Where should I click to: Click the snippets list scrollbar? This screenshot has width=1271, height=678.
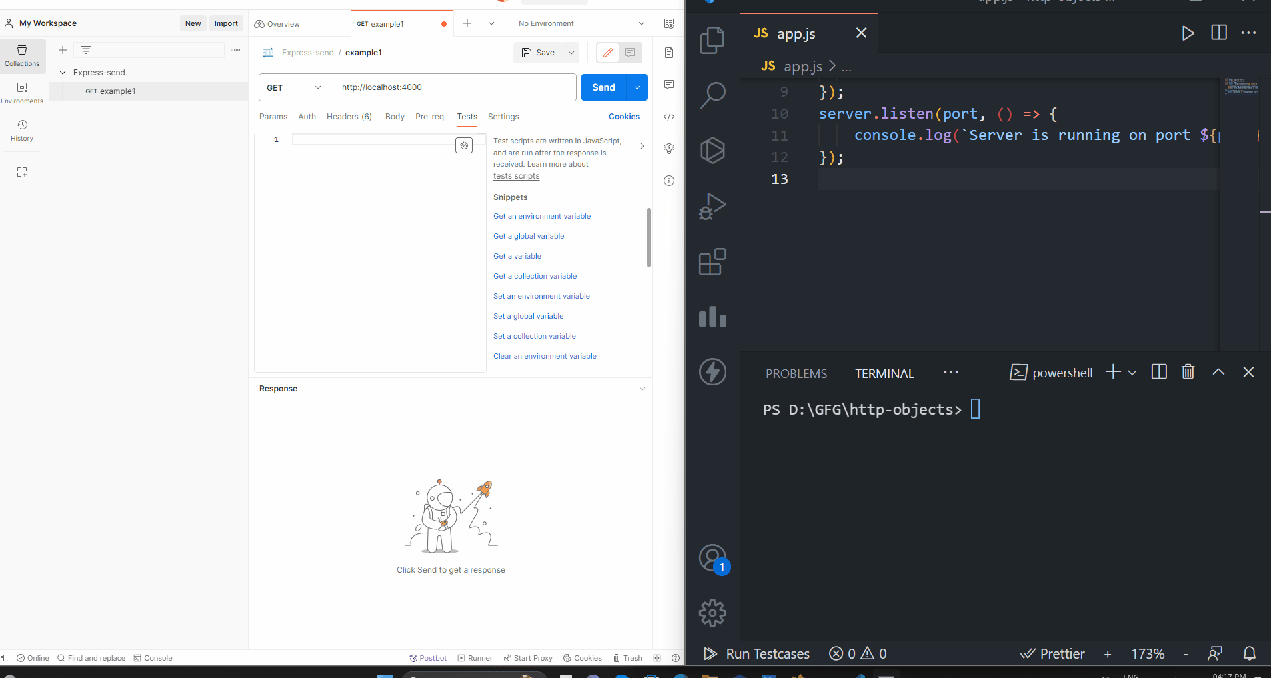pos(649,237)
